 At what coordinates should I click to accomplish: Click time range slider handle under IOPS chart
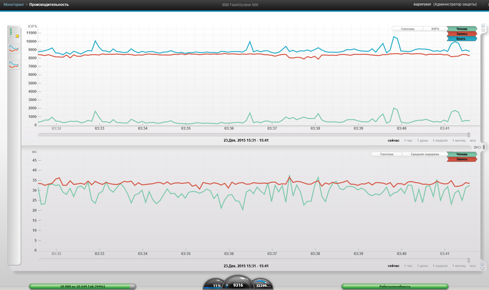(469, 135)
